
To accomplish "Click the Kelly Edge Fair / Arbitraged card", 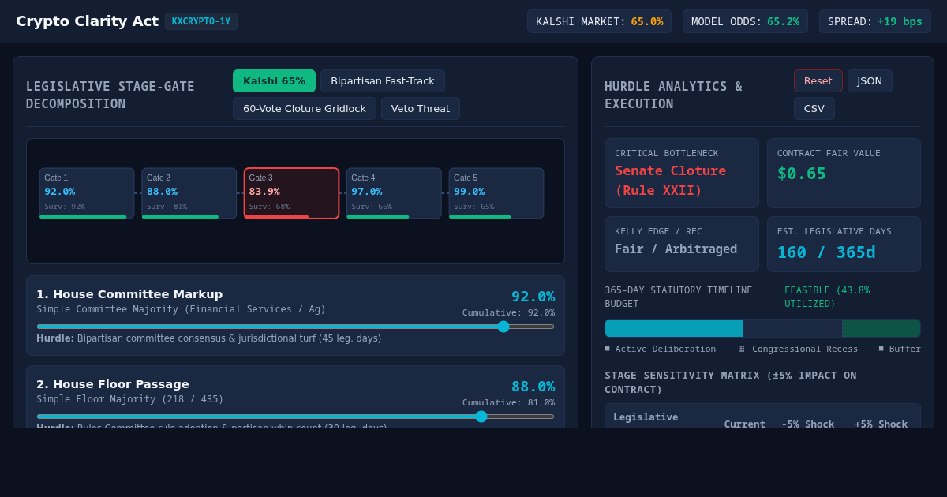I will [682, 245].
